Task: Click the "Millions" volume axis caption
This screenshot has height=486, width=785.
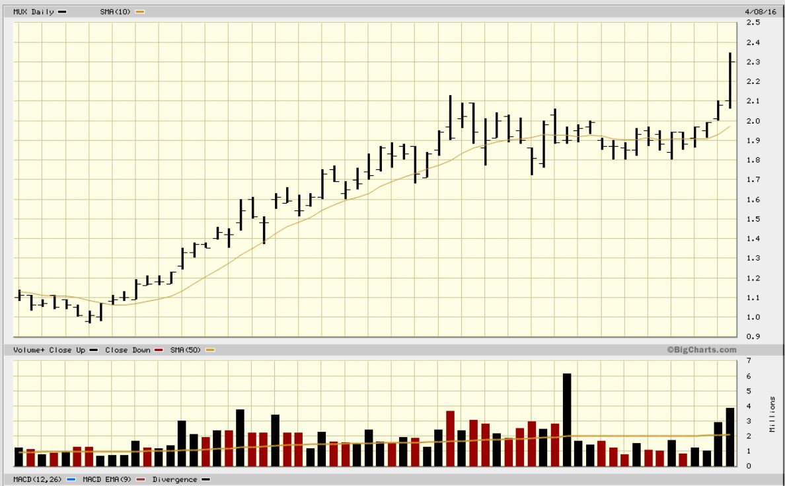Action: coord(772,414)
